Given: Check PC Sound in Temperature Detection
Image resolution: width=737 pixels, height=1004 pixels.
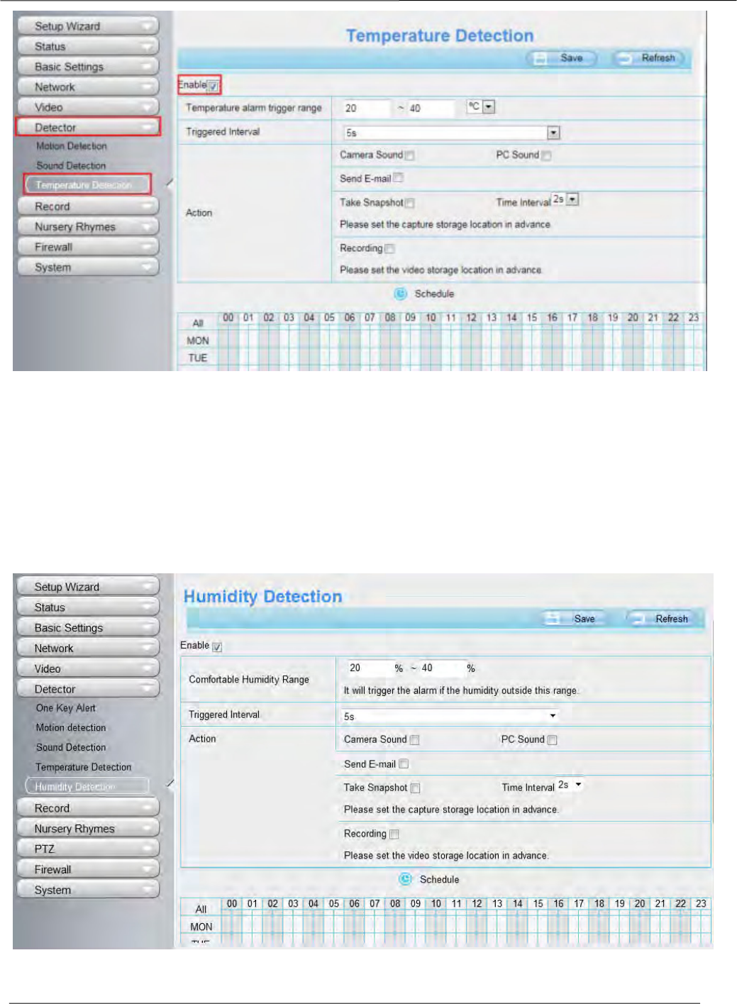Looking at the screenshot, I should (x=546, y=155).
